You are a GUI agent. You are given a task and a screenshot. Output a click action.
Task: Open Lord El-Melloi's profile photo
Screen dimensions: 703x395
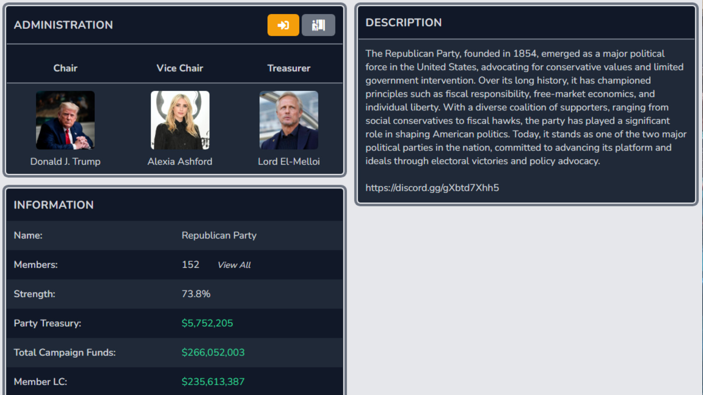click(289, 120)
